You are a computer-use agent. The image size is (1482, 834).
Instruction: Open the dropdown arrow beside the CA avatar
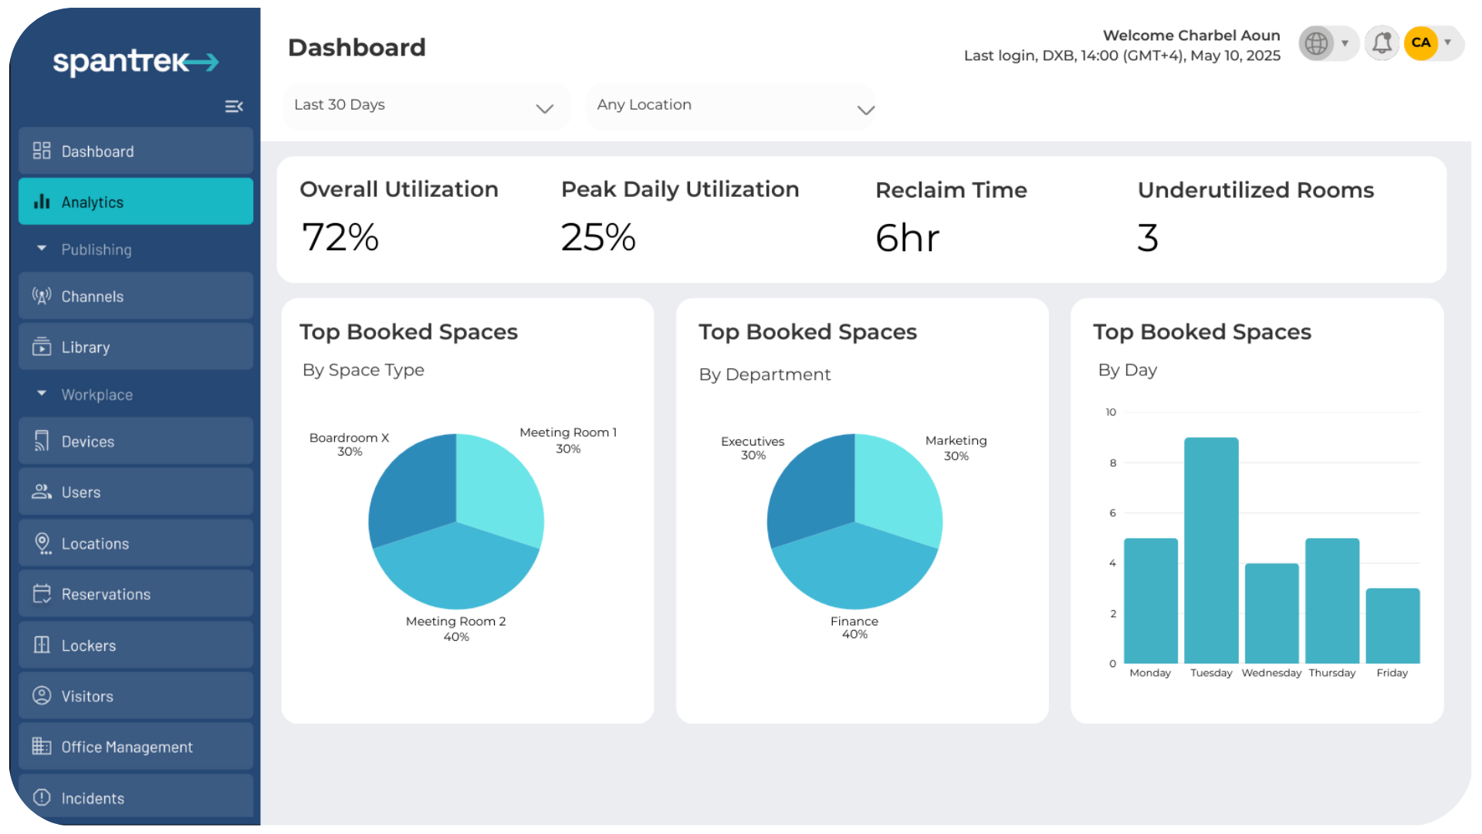[1448, 43]
